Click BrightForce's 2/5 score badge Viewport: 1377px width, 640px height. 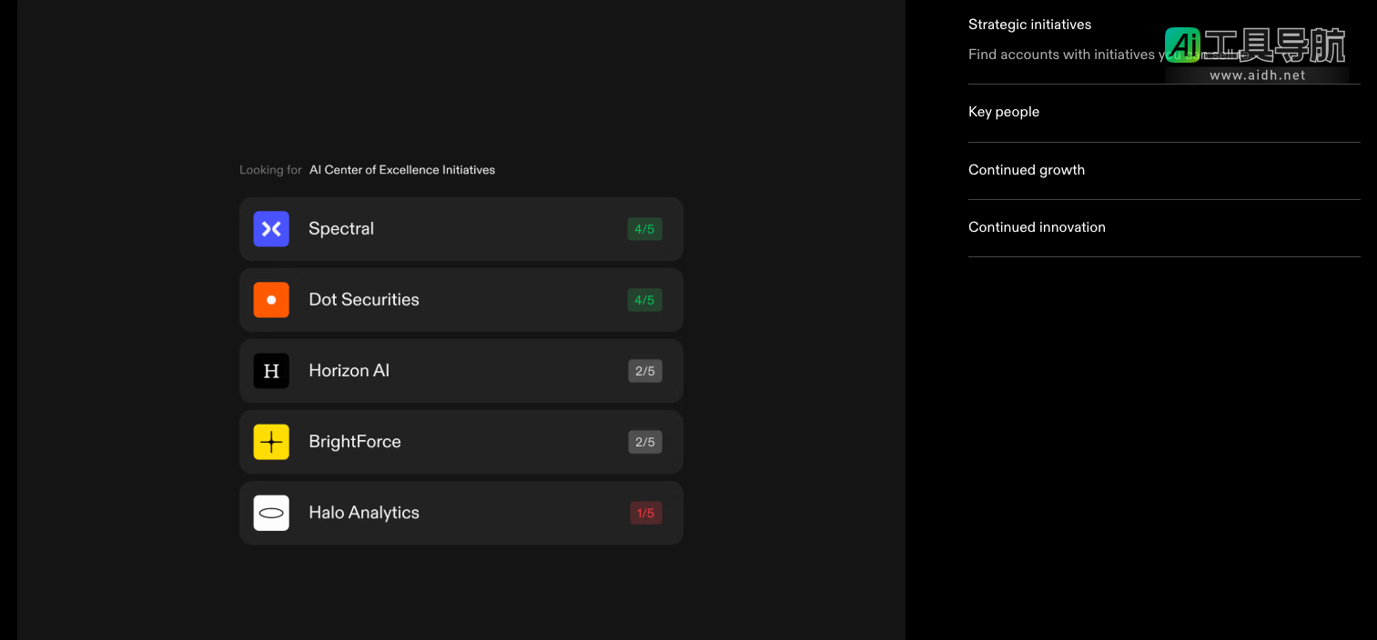tap(644, 442)
